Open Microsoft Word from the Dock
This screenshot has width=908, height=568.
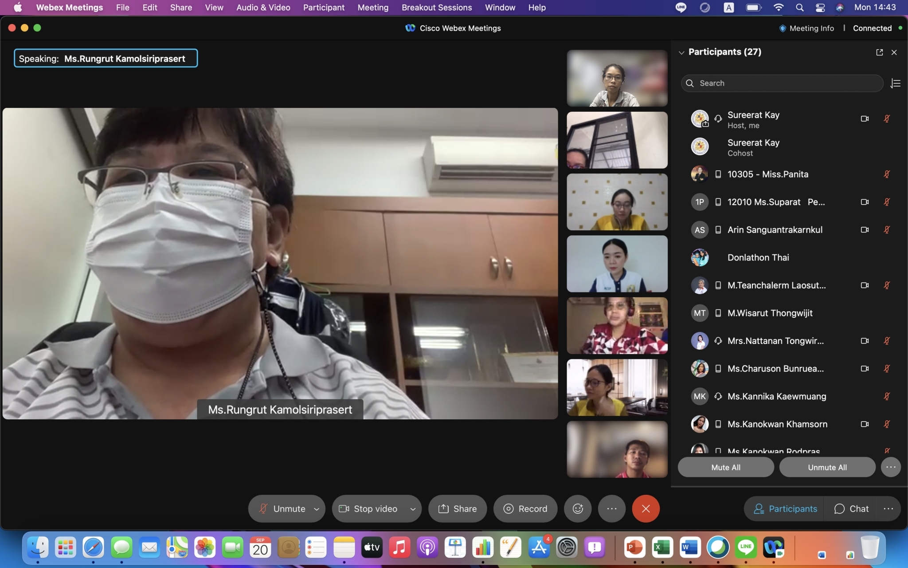[x=690, y=548]
